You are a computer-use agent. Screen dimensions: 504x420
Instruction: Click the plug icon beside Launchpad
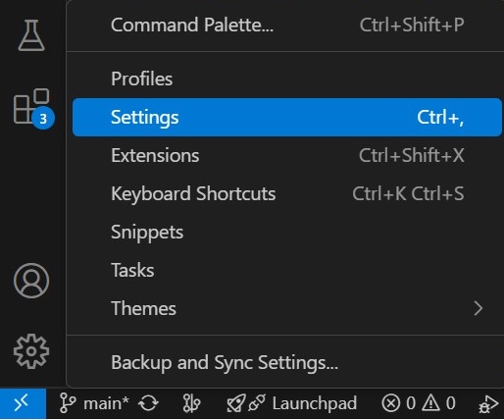coord(257,403)
